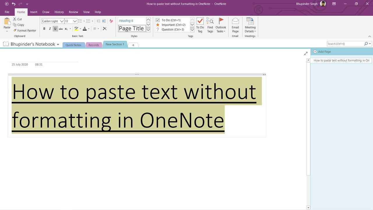This screenshot has width=373, height=210.
Task: Check the To Do (Ctrl+1) tag
Action: click(x=173, y=20)
